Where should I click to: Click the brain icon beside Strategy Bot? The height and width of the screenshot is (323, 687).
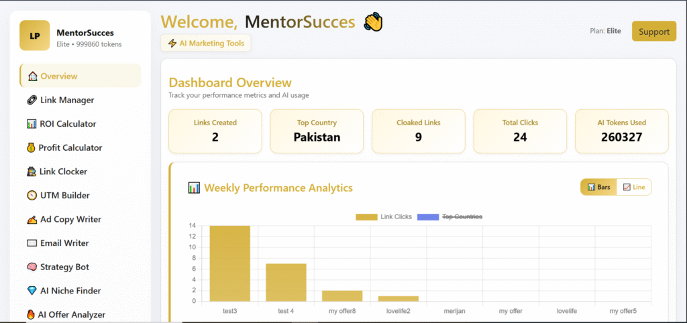(x=32, y=267)
